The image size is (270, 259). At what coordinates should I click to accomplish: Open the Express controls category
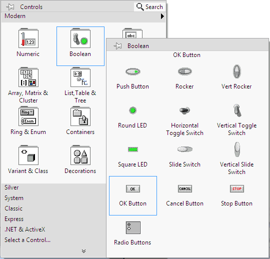14,219
